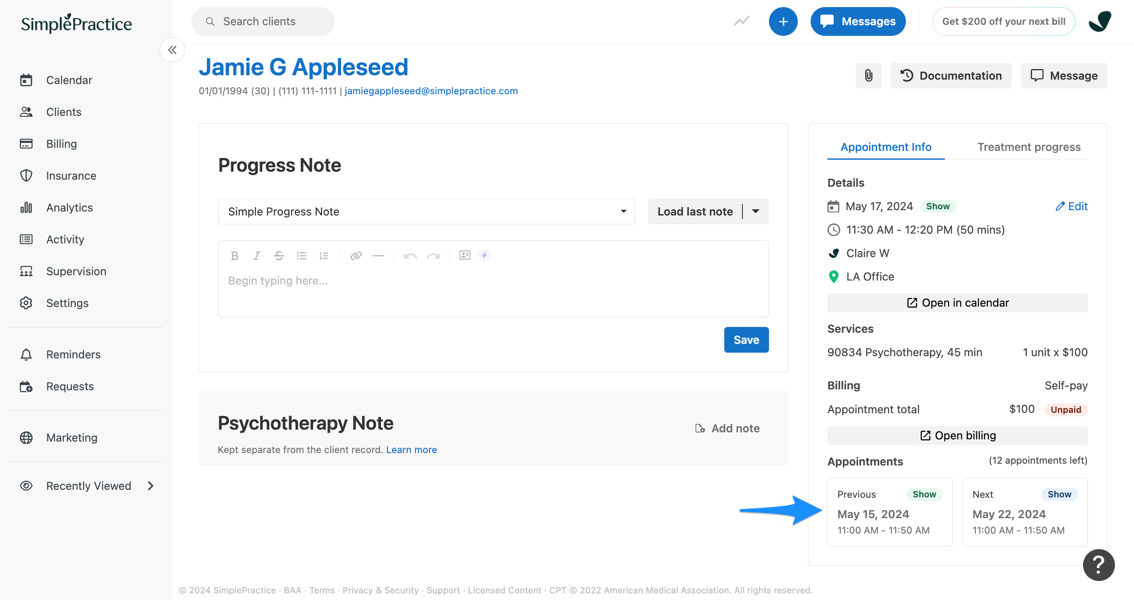The image size is (1134, 600).
Task: Open Supervision icon in sidebar
Action: tap(26, 271)
